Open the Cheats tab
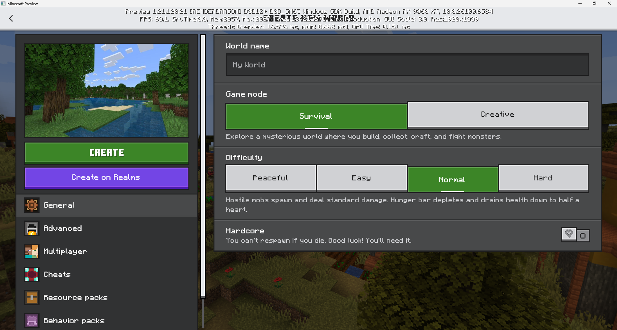The height and width of the screenshot is (330, 617). [x=107, y=274]
